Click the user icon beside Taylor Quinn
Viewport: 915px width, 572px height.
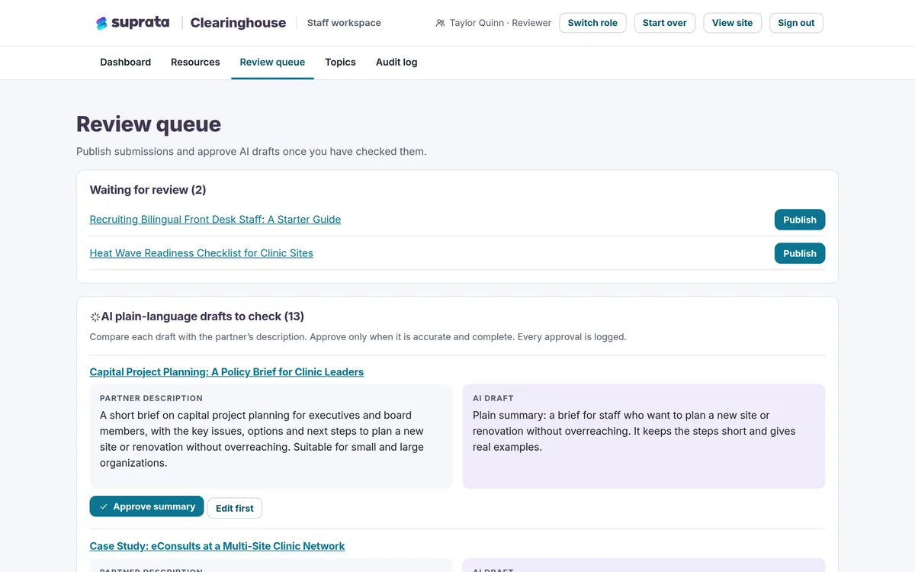pos(440,23)
